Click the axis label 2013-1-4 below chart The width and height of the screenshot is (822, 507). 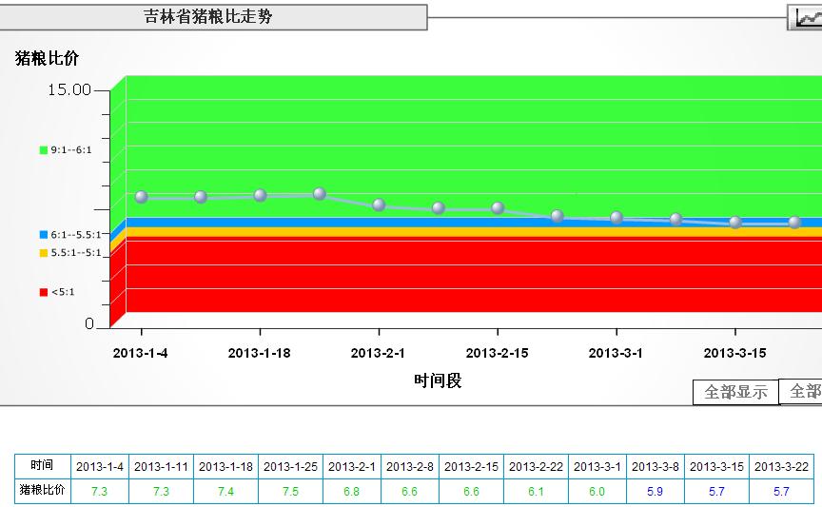140,353
